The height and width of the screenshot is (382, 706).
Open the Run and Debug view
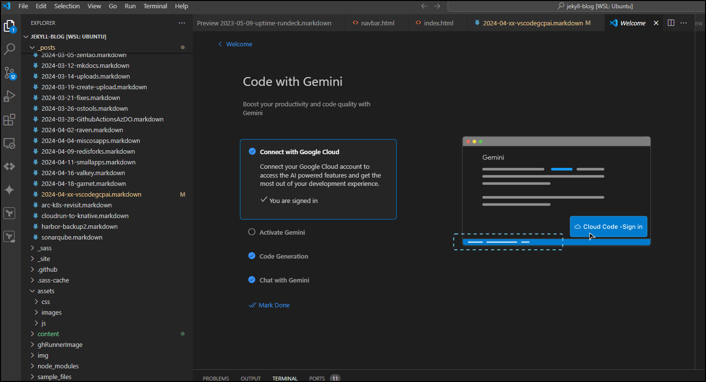click(10, 97)
